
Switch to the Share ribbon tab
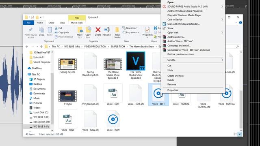pyautogui.click(x=51, y=23)
